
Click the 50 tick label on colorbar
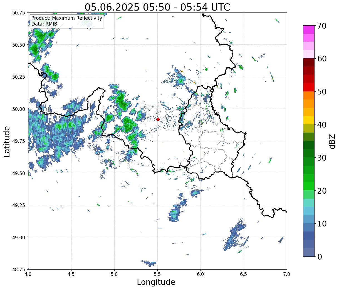(322, 92)
